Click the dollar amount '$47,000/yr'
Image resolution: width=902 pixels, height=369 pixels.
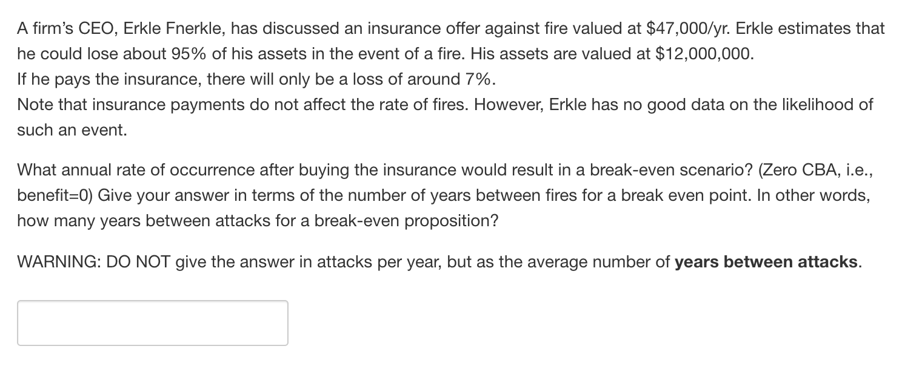coord(686,27)
